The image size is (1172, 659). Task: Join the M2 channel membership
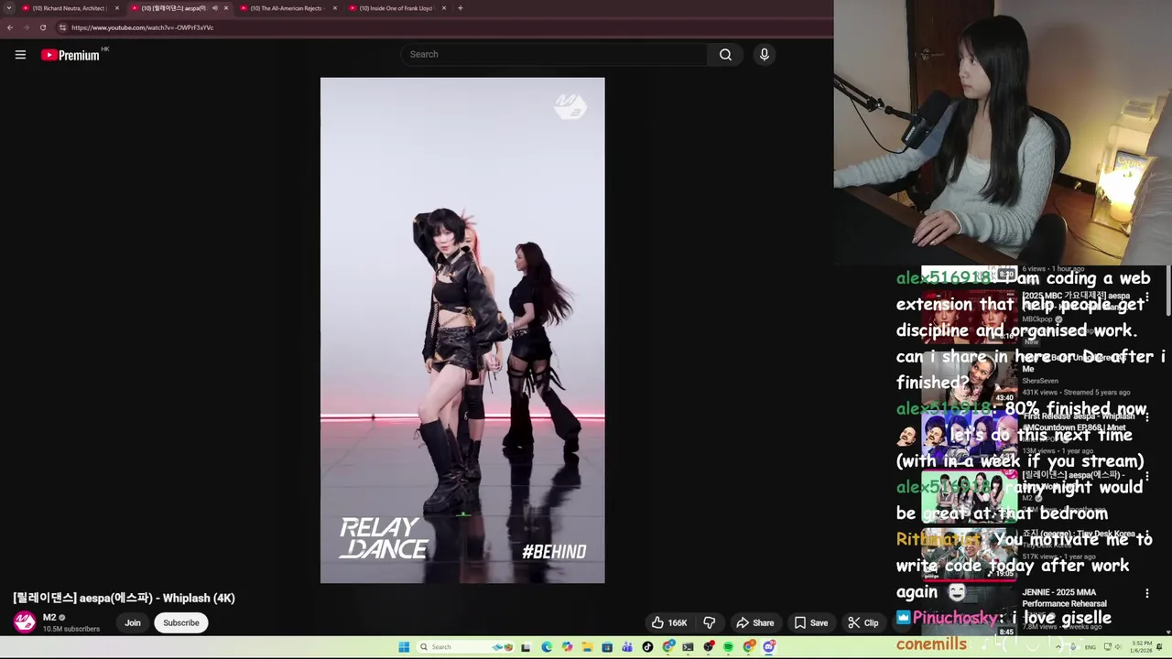pyautogui.click(x=133, y=622)
